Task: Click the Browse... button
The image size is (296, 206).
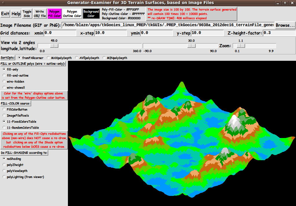Action: [x=285, y=25]
